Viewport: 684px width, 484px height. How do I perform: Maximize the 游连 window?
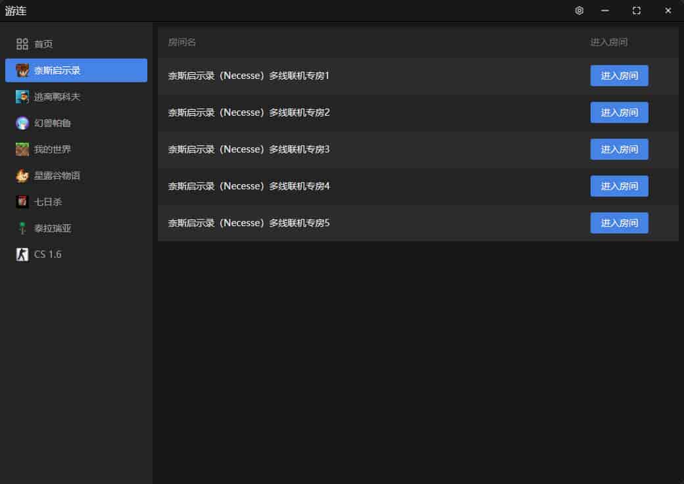click(637, 11)
